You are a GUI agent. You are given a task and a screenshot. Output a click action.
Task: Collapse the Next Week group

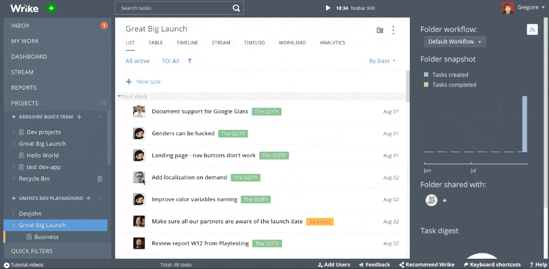pyautogui.click(x=120, y=96)
